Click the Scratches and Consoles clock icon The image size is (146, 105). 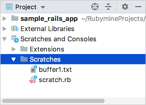click(15, 39)
